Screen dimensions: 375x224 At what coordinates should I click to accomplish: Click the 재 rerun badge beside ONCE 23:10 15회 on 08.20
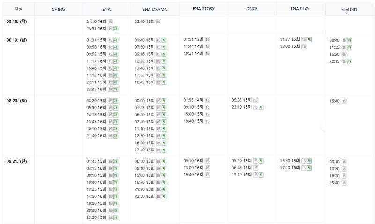(x=261, y=107)
